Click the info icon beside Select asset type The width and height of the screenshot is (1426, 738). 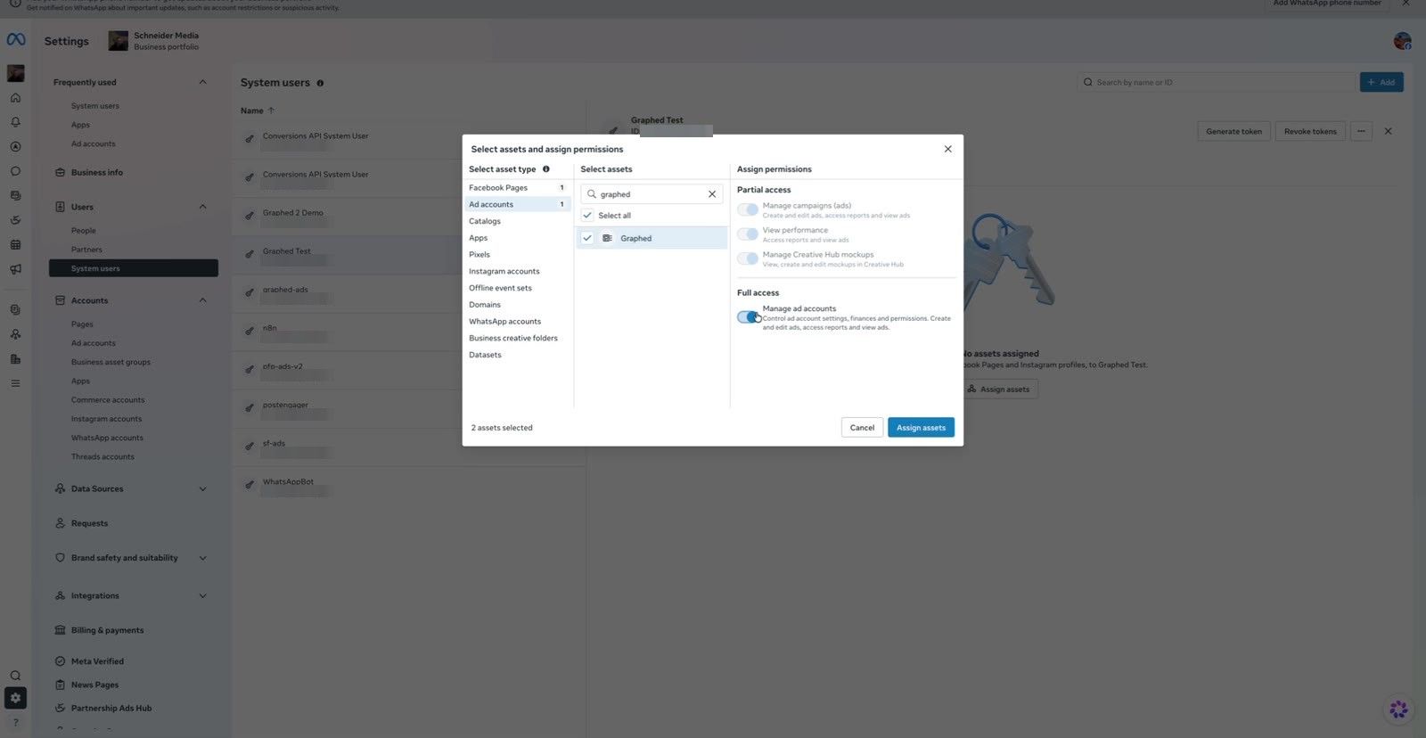pos(546,169)
